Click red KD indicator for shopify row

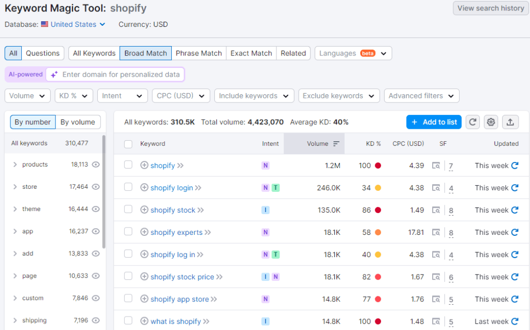[378, 166]
